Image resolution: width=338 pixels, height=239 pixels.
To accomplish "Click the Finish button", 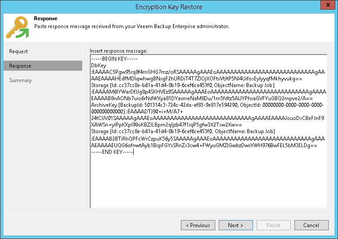I will click(x=273, y=225).
